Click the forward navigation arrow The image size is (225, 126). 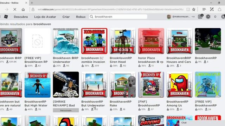click(6, 9)
